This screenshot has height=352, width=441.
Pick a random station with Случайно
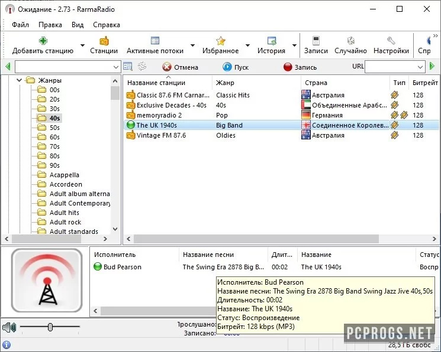[x=350, y=41]
